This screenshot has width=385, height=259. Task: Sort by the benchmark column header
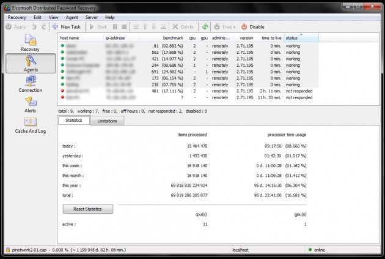coord(163,38)
